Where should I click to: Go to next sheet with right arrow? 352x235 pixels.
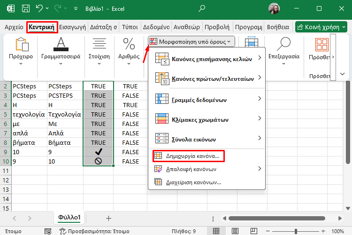30,218
